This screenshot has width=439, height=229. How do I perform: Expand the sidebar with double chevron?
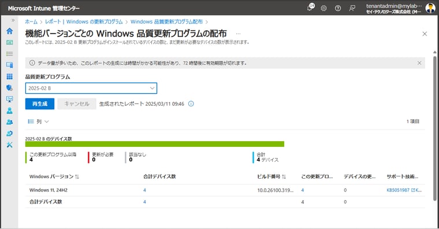(x=13, y=20)
